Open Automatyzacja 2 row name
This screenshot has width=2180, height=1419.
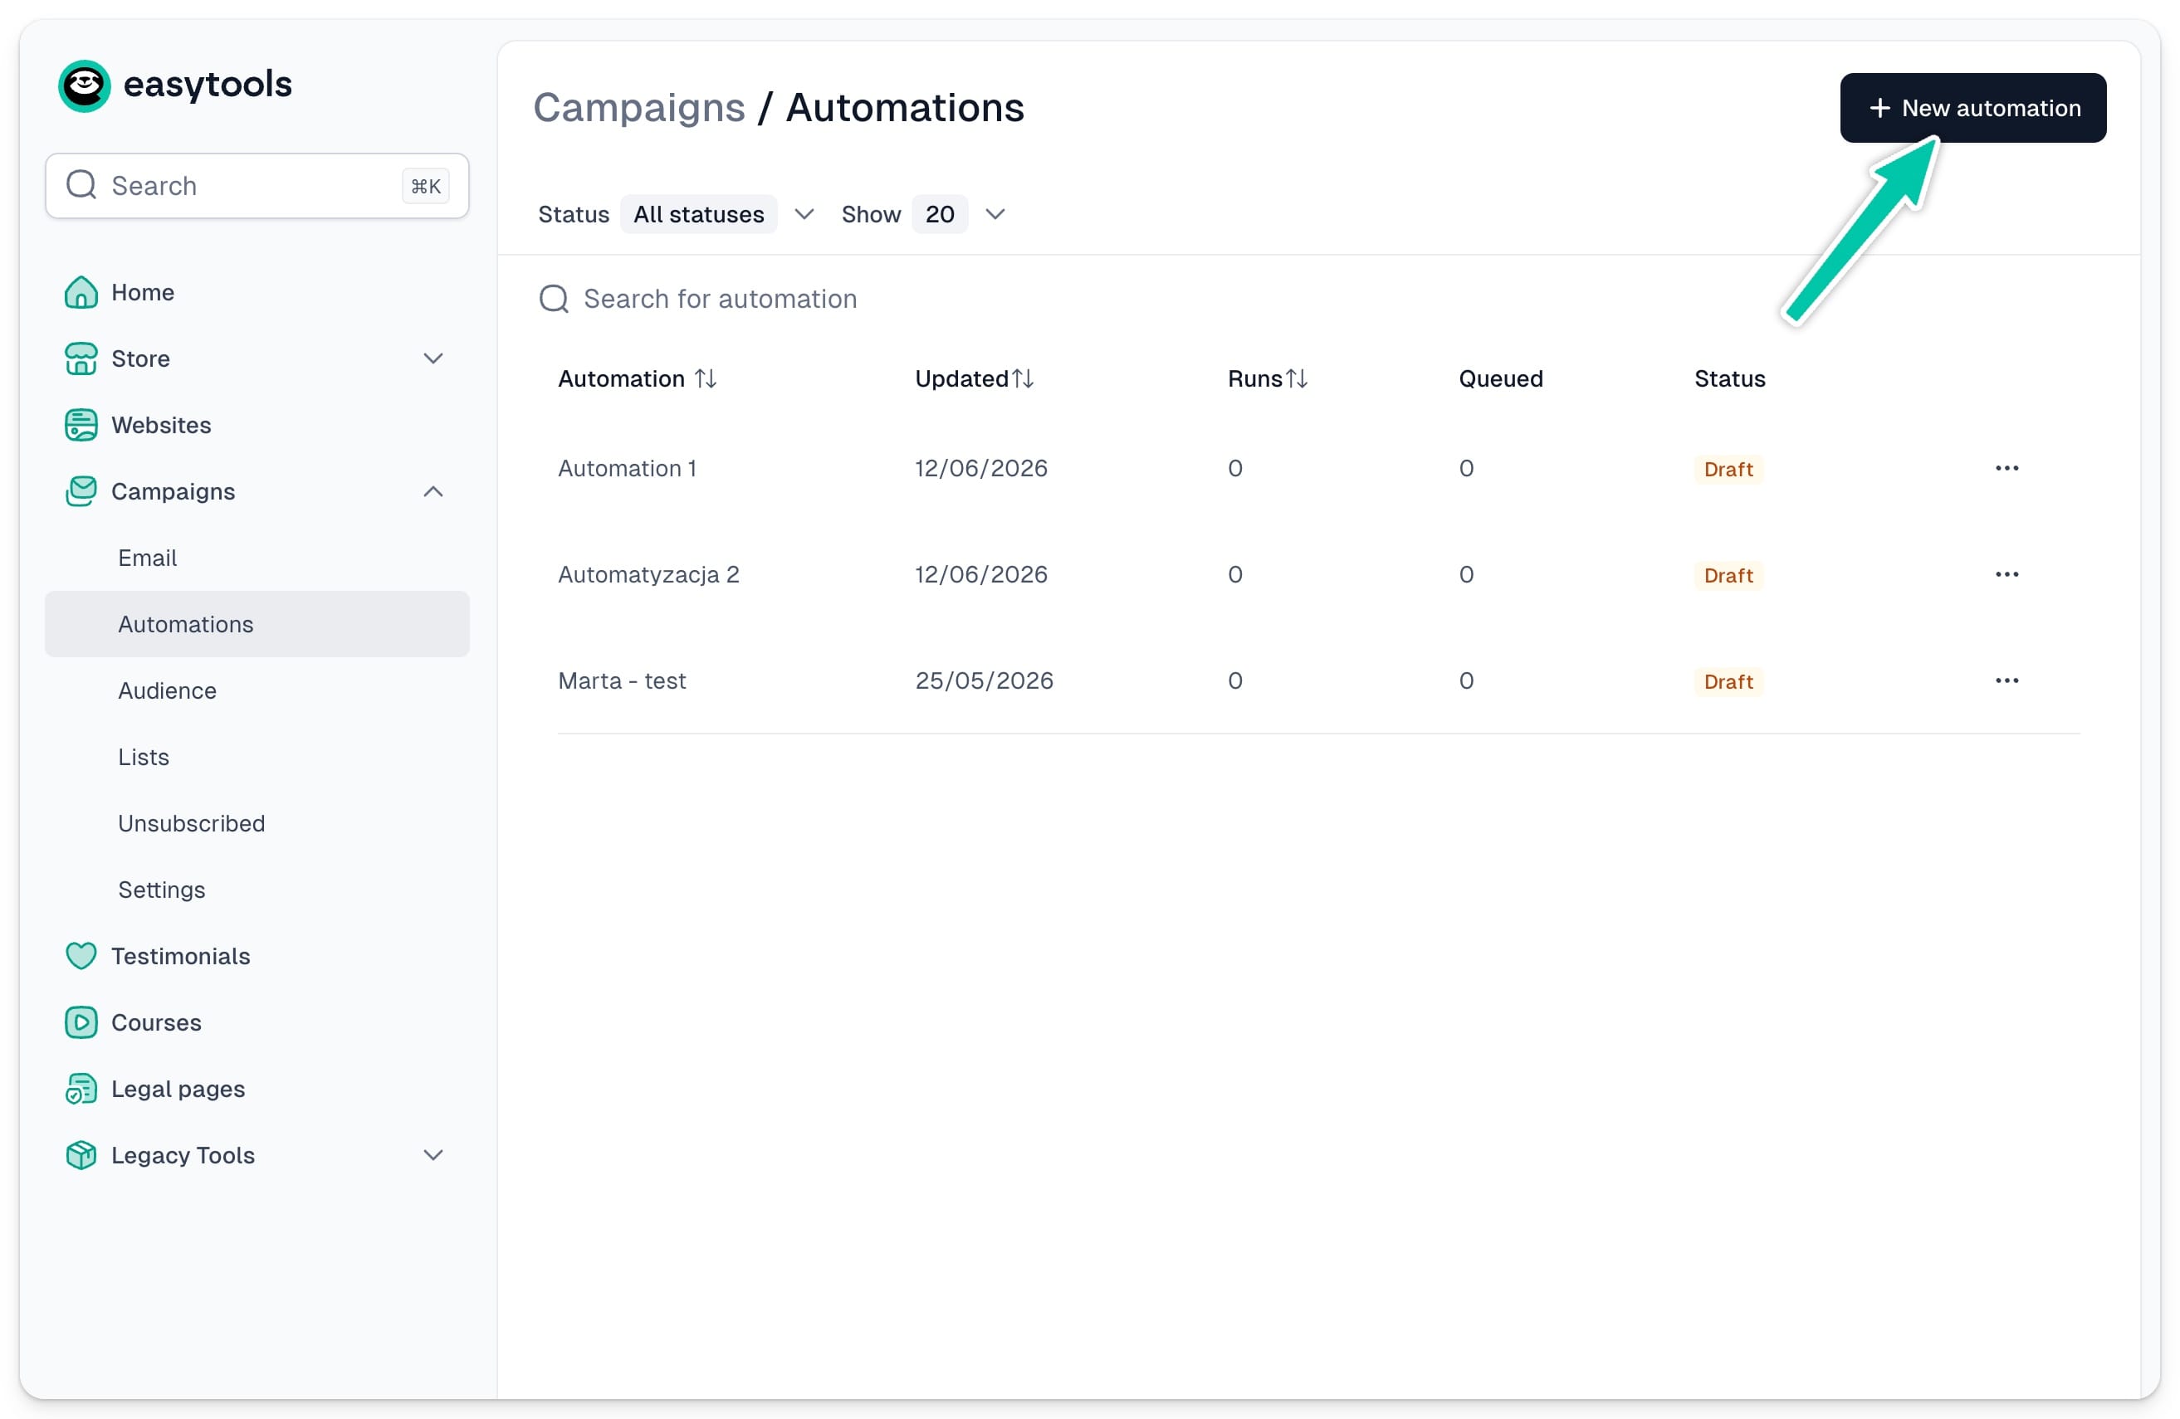coord(648,574)
